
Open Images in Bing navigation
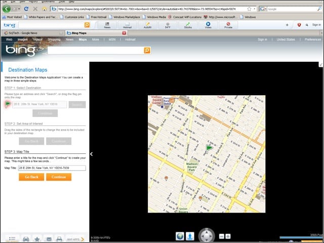point(22,39)
